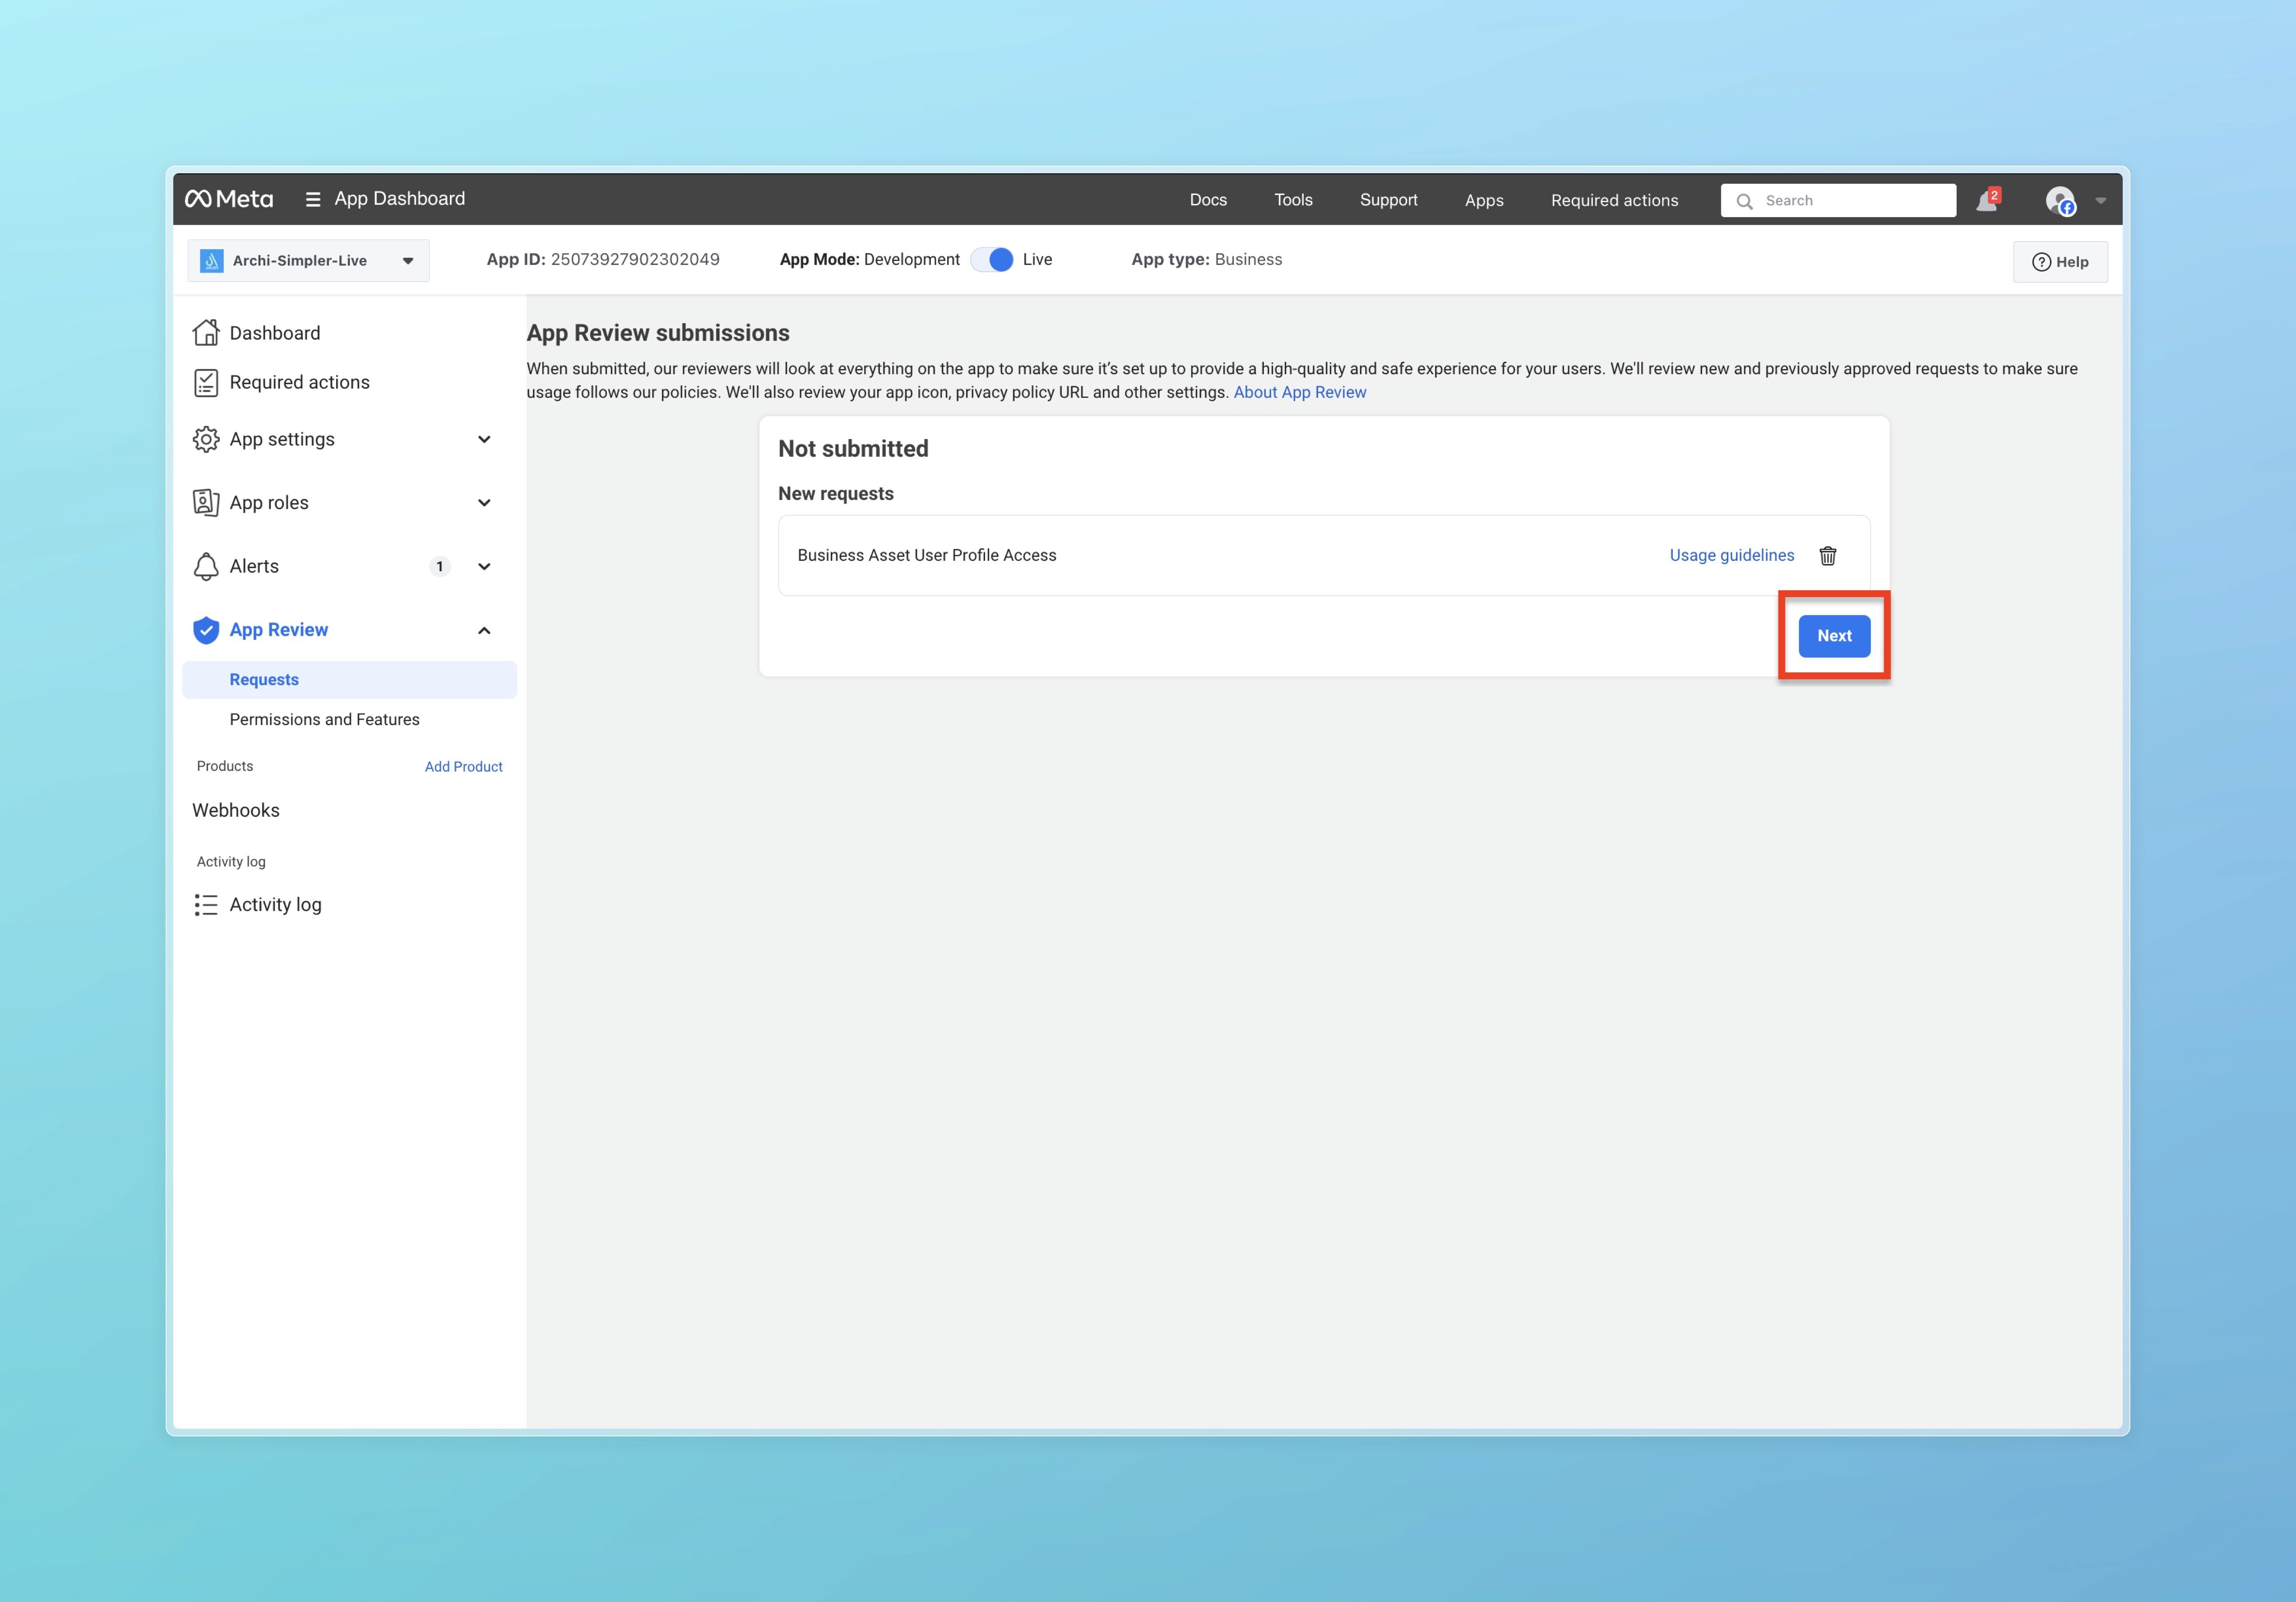This screenshot has height=1602, width=2296.
Task: Open the notifications bell icon
Action: (x=1986, y=201)
